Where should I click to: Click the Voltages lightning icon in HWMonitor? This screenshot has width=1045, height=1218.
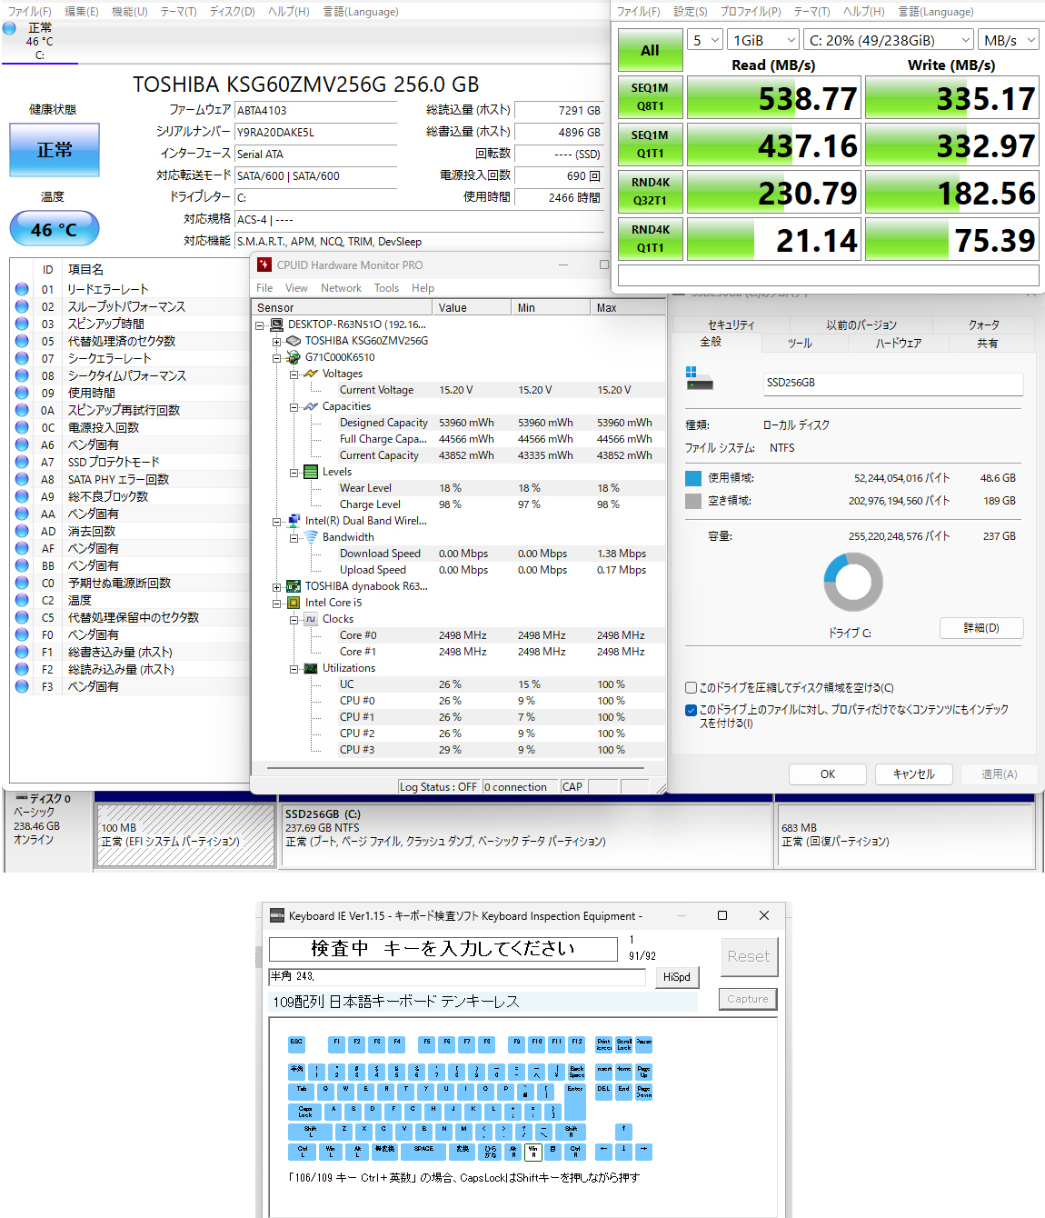click(x=311, y=374)
